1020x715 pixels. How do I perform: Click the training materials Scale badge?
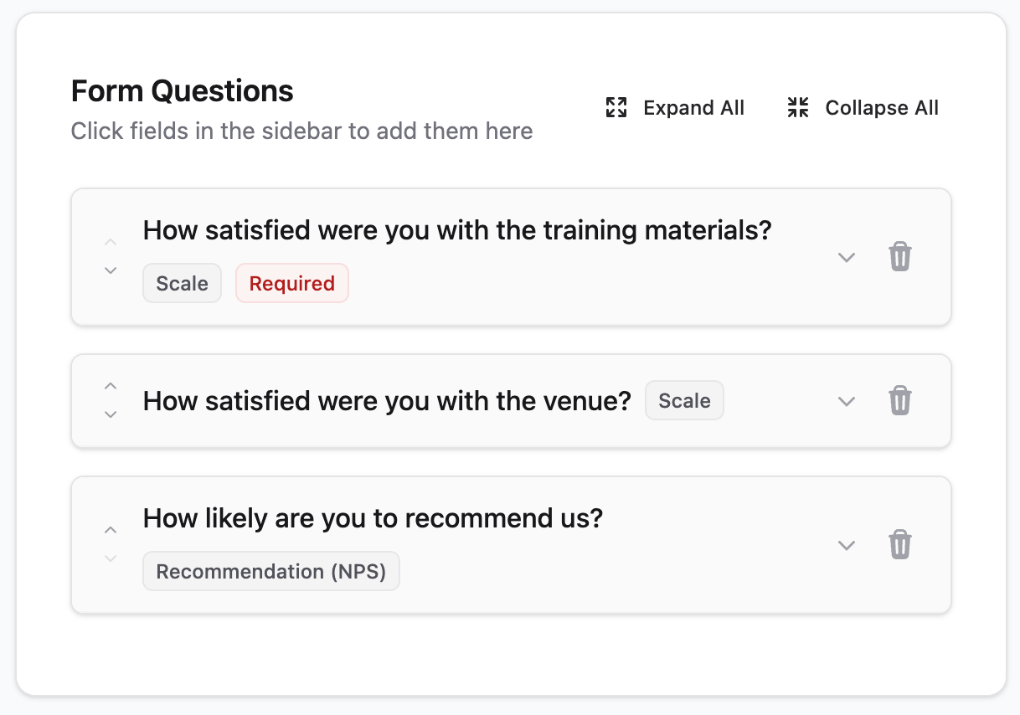pyautogui.click(x=182, y=284)
